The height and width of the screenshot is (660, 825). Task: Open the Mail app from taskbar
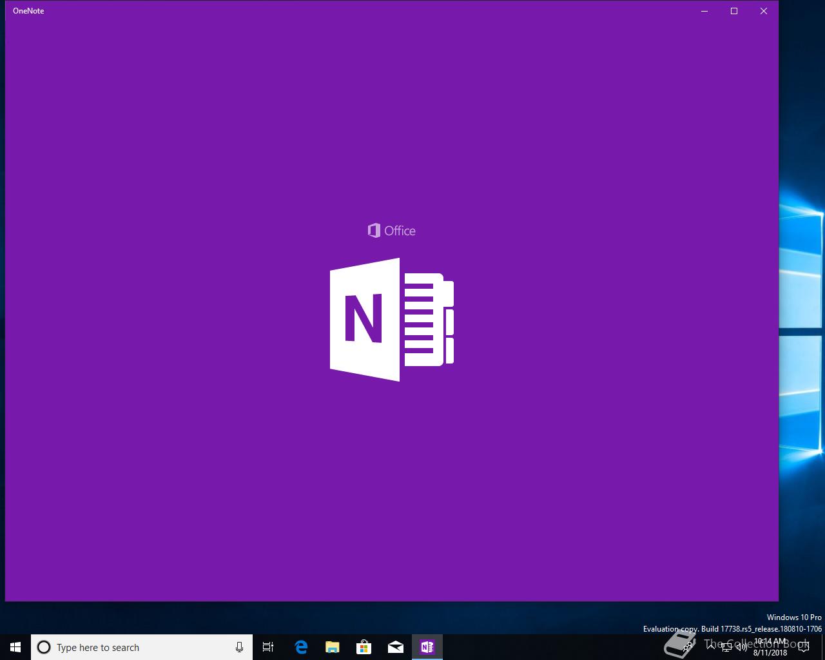pyautogui.click(x=396, y=647)
